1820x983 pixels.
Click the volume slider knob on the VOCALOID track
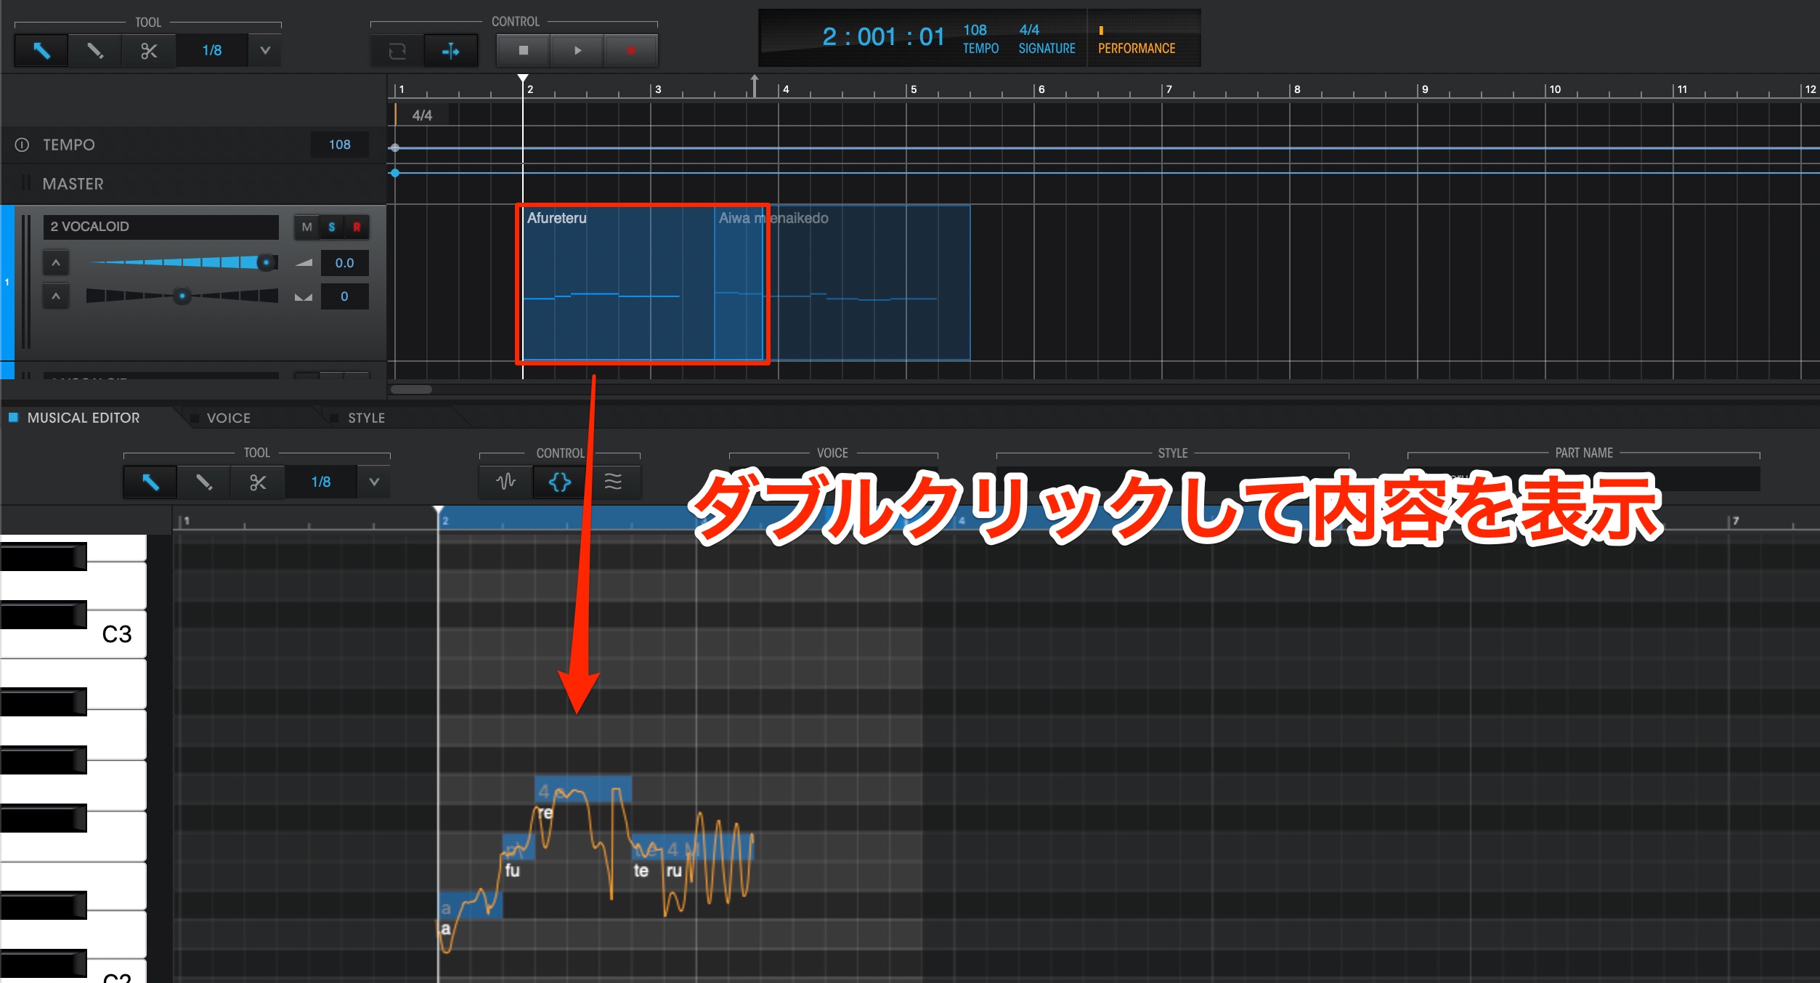(x=267, y=262)
